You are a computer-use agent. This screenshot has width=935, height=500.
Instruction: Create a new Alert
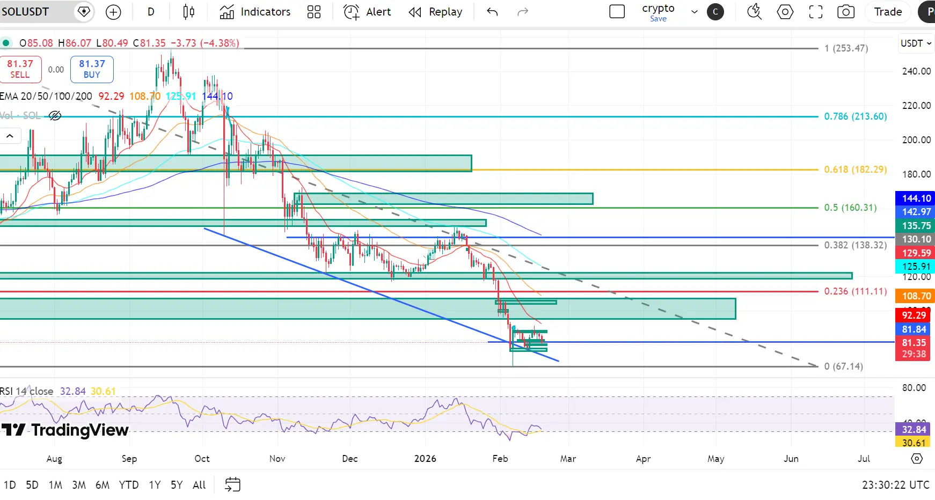(367, 12)
